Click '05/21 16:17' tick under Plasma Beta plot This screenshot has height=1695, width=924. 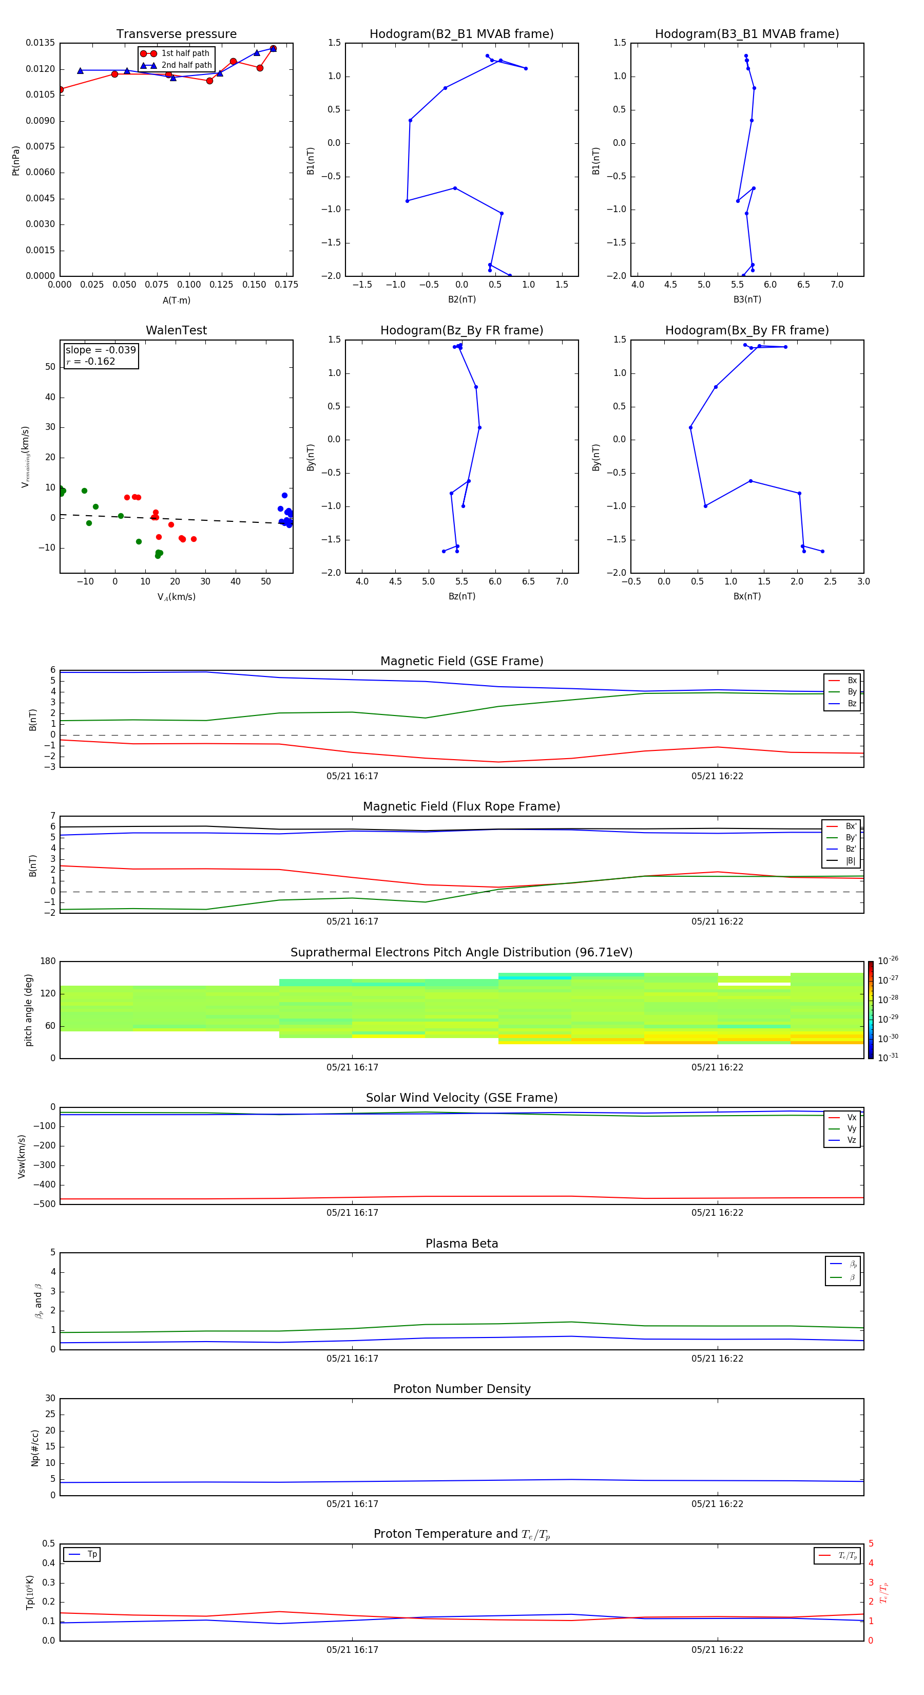click(x=353, y=1359)
